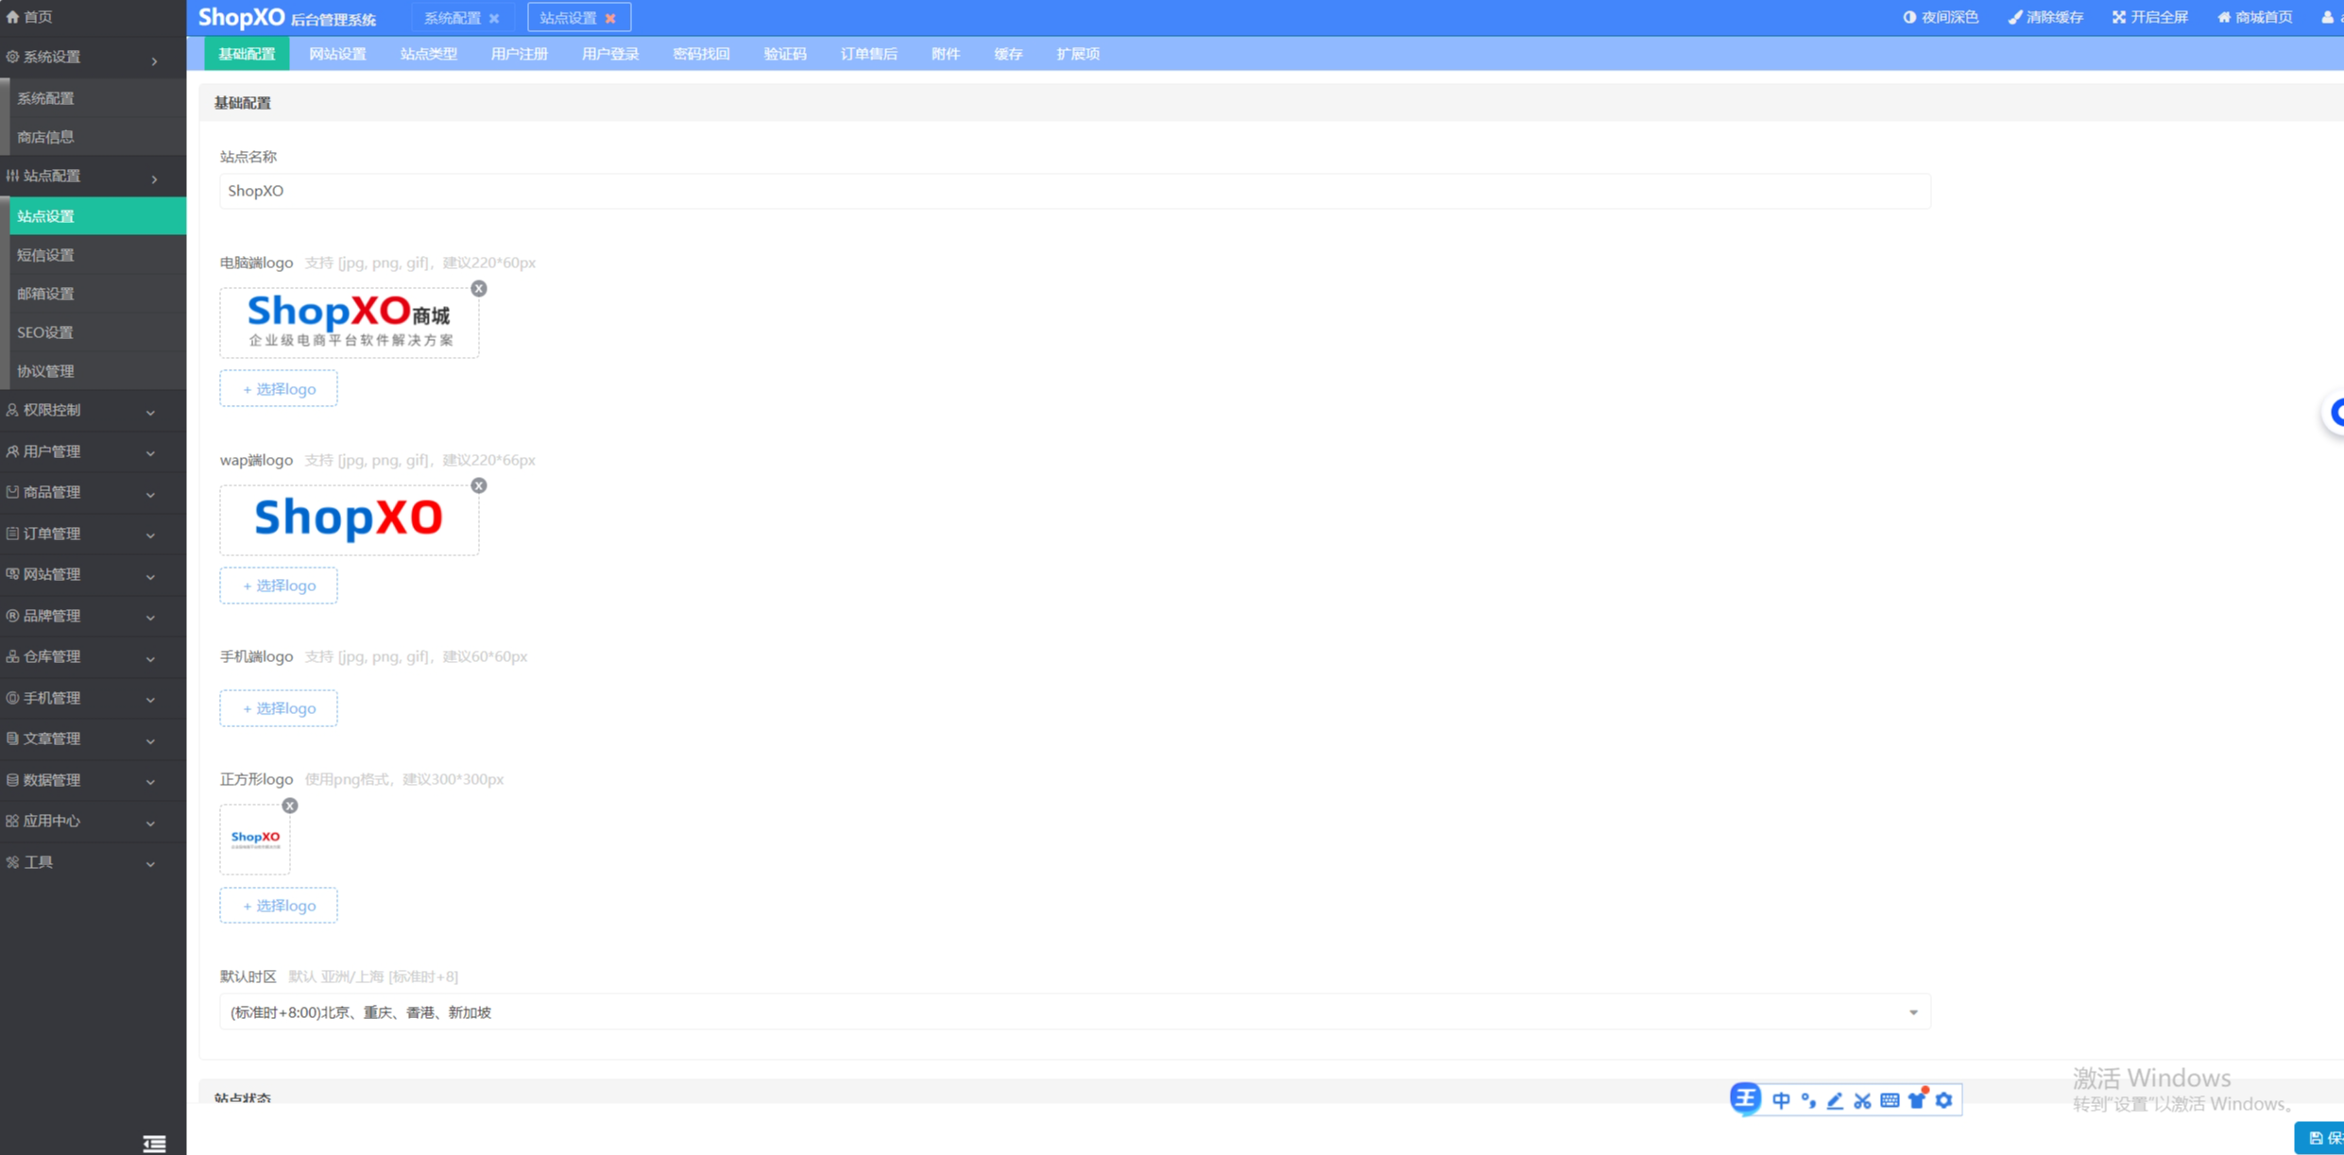Remove the 正方形logo image
This screenshot has width=2344, height=1155.
[x=290, y=806]
